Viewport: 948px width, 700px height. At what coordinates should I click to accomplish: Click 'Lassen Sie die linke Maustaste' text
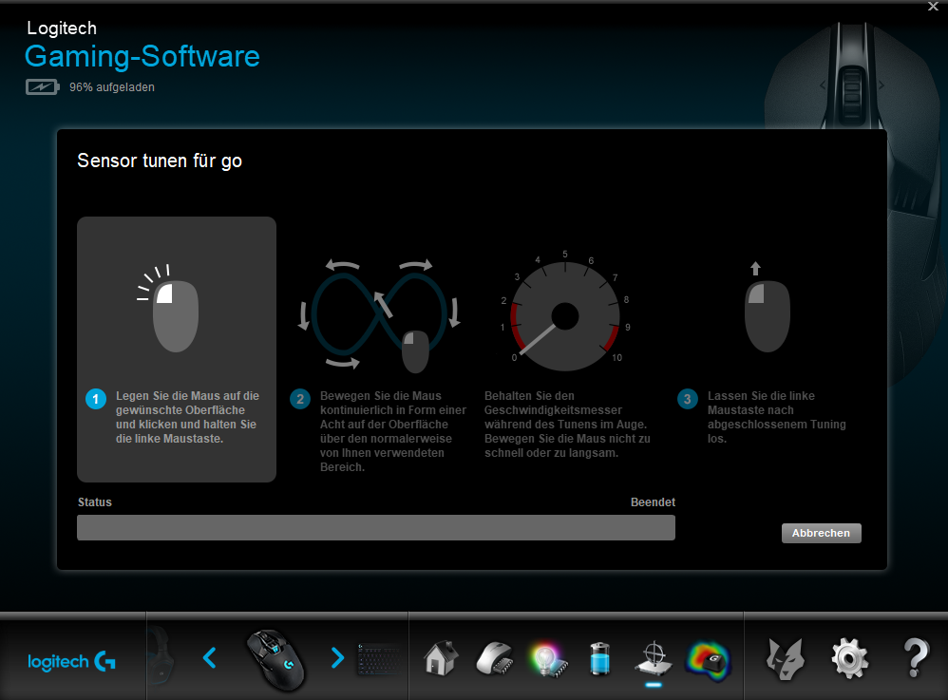tap(777, 417)
